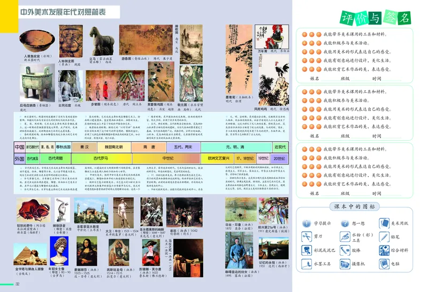This screenshot has height=292, width=428.
Task: Open the 朝元图 mural image
Action: 191,84
